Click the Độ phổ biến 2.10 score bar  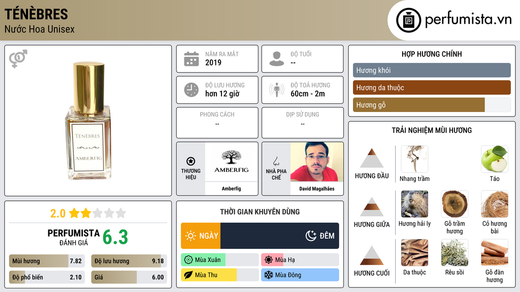coord(47,277)
